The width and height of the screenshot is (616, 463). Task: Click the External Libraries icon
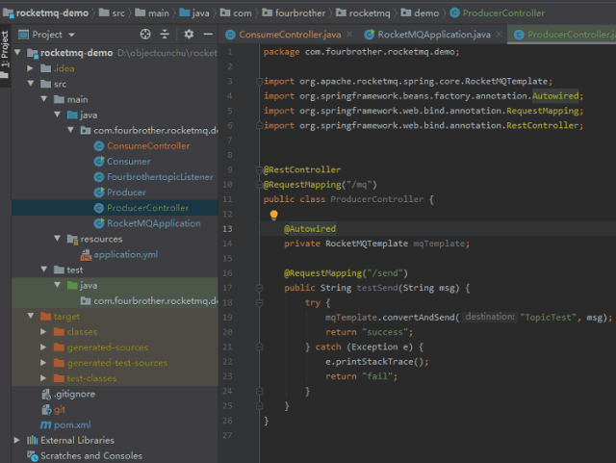pyautogui.click(x=32, y=440)
